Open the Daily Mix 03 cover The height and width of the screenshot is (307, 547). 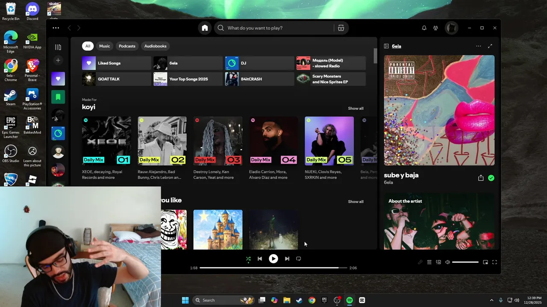click(218, 141)
